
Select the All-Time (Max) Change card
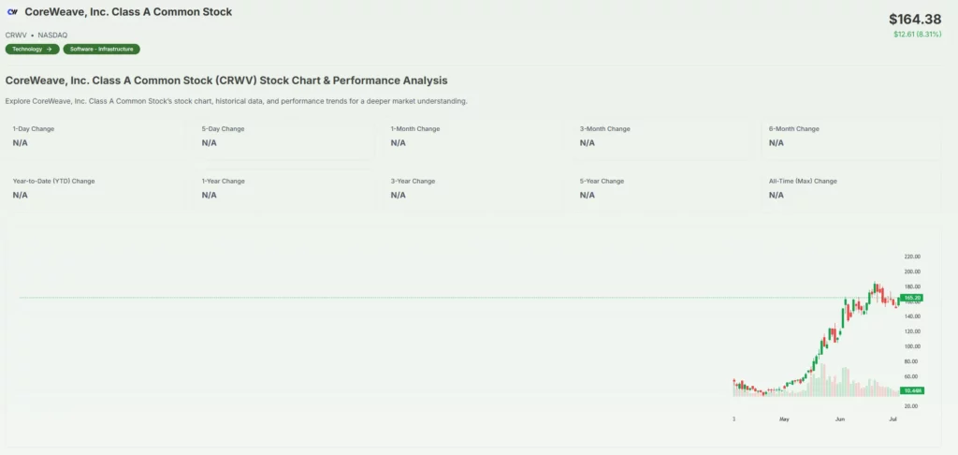(850, 188)
